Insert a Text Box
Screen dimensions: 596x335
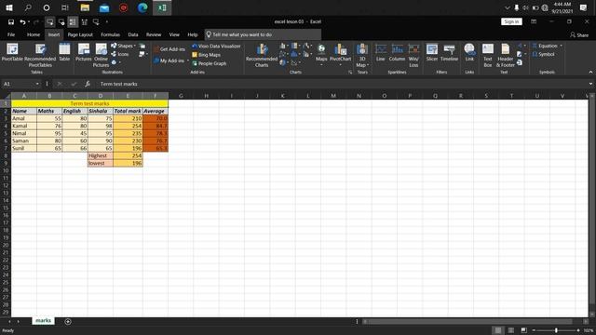click(488, 55)
